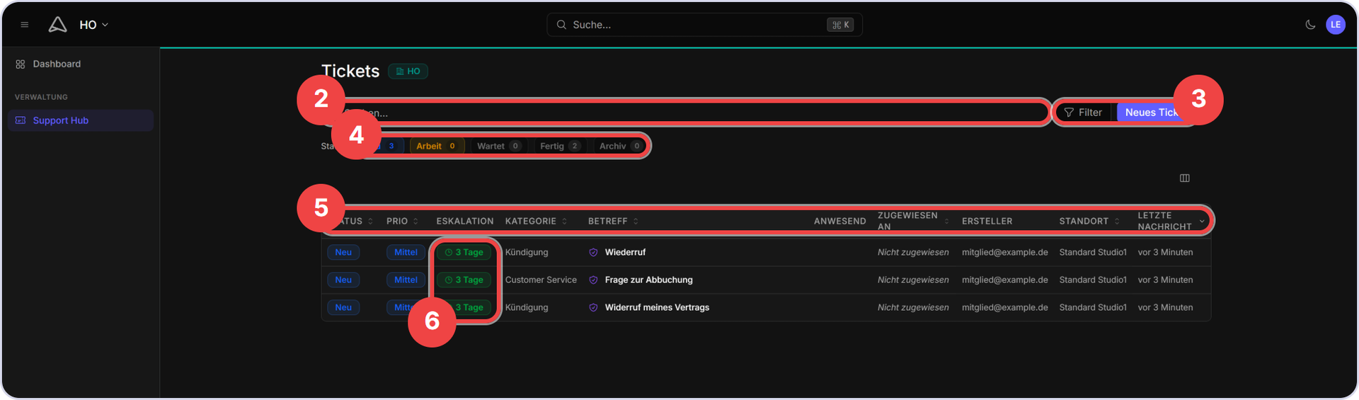Screen dimensions: 1359x400
Task: Click Neu badge in Frage zur Abbuchung row
Action: pos(343,280)
